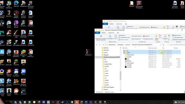Open Defraggler desktop icon
185x104 pixels.
click(9, 43)
